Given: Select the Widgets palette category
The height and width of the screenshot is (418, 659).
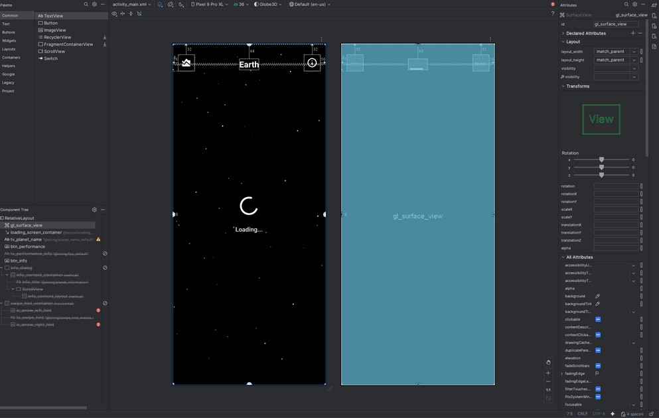Looking at the screenshot, I should [9, 40].
